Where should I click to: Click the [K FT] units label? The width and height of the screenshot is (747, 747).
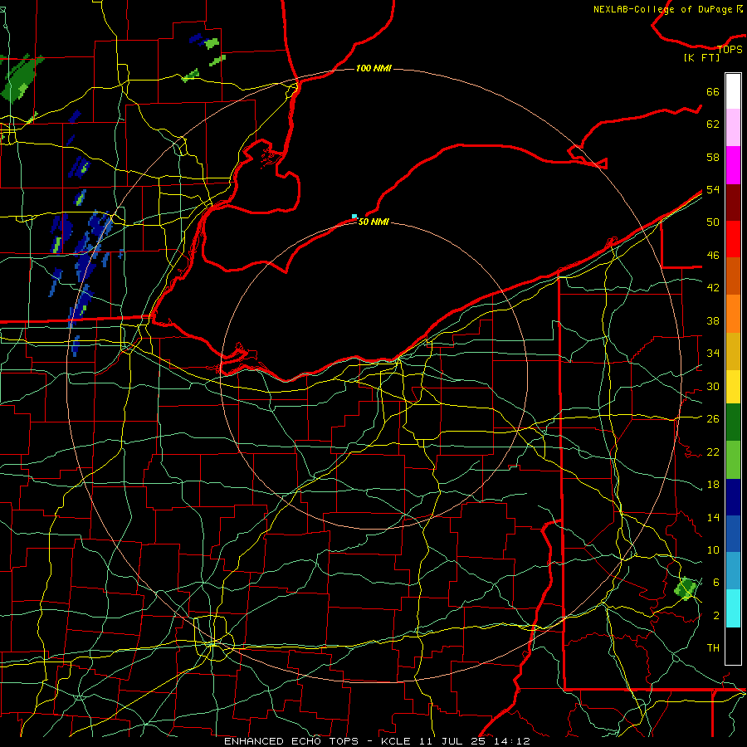coord(701,57)
